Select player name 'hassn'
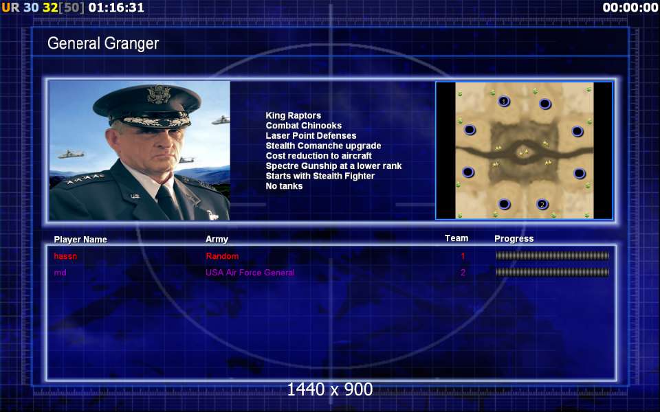This screenshot has width=660, height=412. [66, 256]
